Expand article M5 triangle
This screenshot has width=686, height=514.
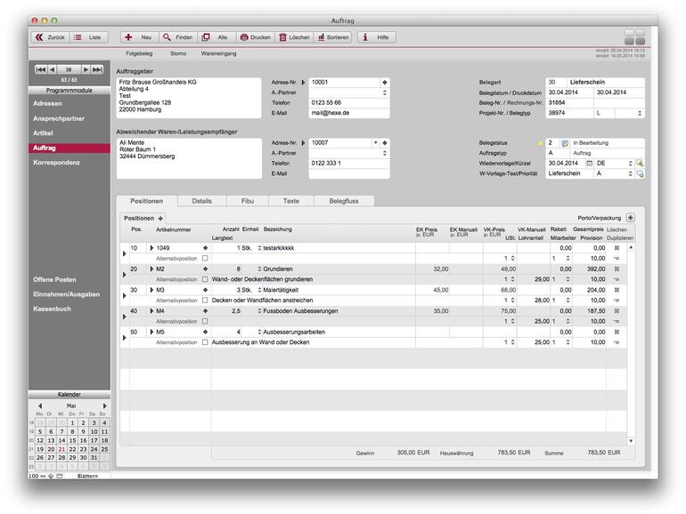point(151,332)
